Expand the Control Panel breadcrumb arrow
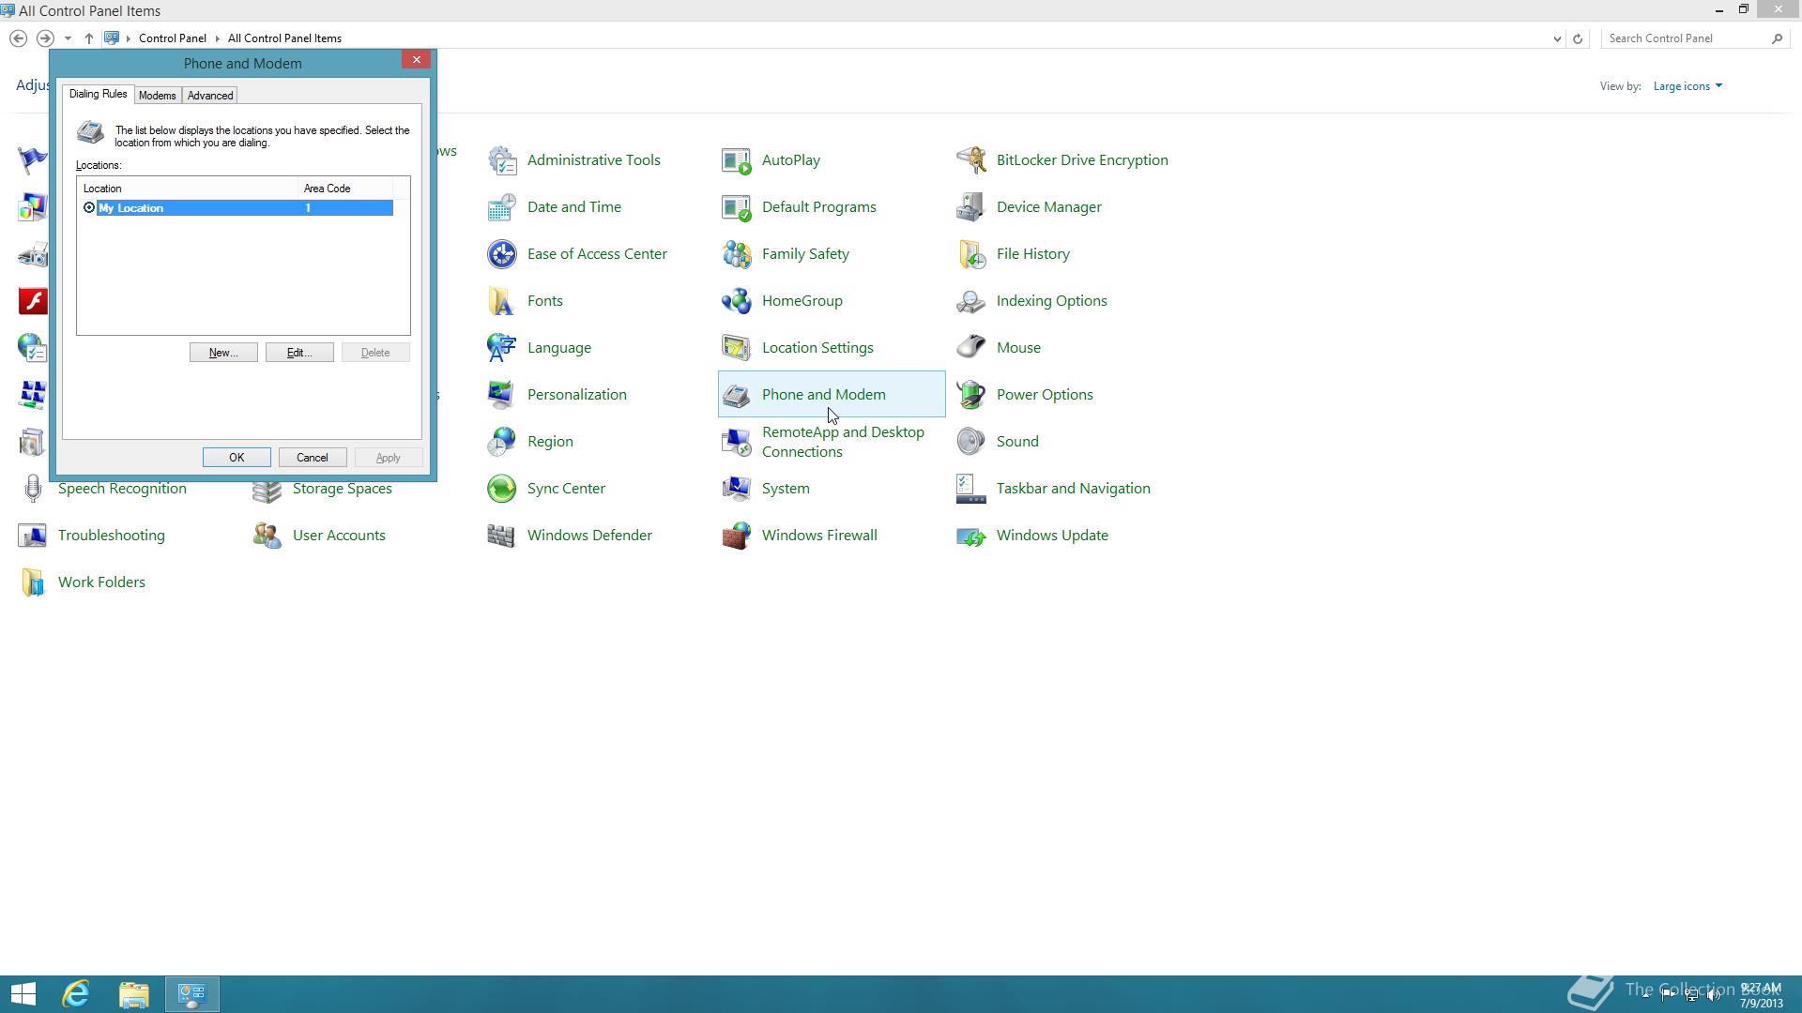 (x=217, y=38)
